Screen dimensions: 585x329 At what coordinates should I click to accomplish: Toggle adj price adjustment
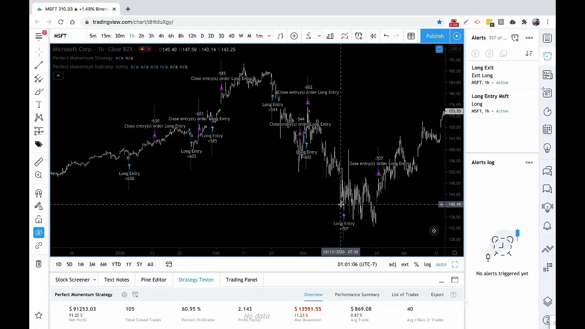click(x=392, y=264)
